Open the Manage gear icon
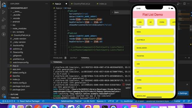This screenshot has width=192, height=108. (x=4, y=96)
